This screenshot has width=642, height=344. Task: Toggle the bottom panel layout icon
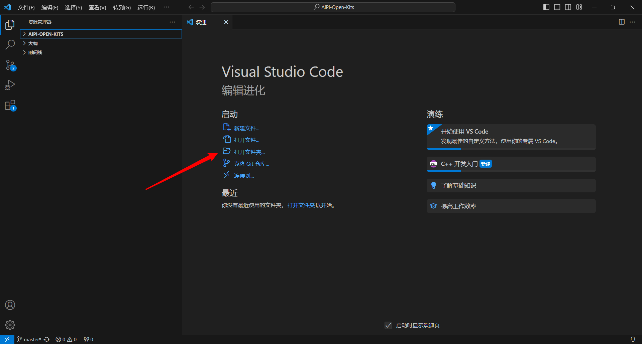557,7
